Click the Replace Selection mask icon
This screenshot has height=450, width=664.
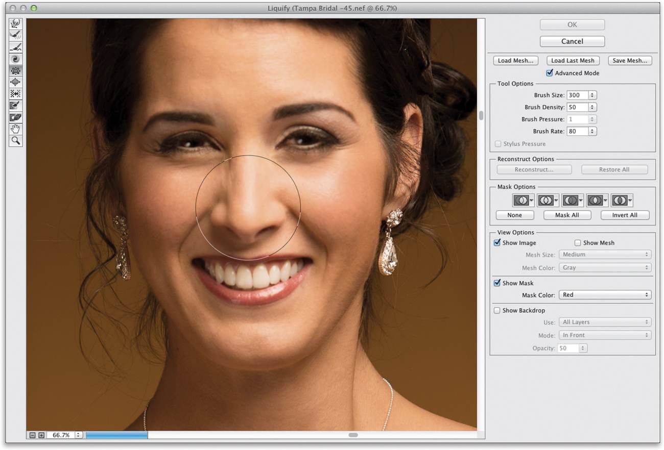[523, 200]
